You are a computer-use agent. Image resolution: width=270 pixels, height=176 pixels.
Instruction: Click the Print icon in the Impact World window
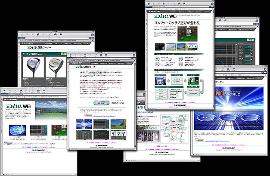[228, 69]
